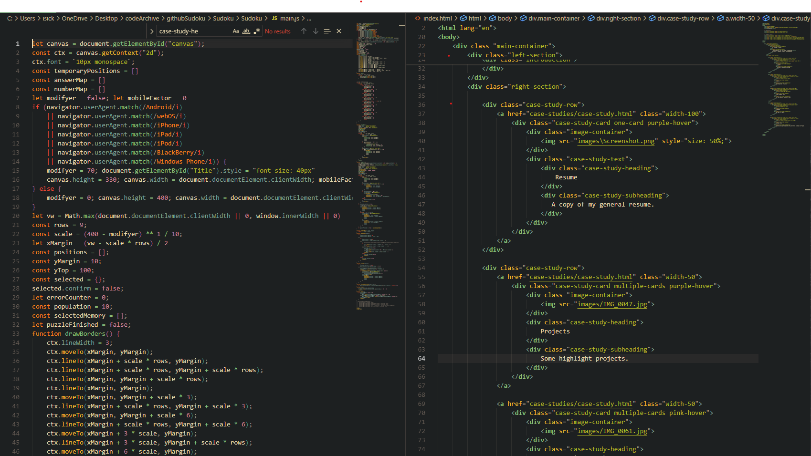Screen dimensions: 811x456
Task: Select the a.width-50 breadcrumb label
Action: coord(740,18)
